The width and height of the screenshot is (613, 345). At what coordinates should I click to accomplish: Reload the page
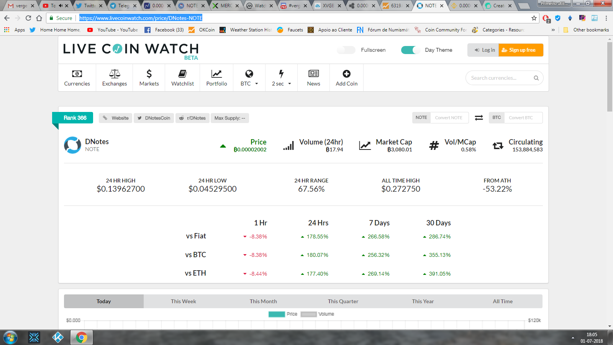tap(28, 18)
